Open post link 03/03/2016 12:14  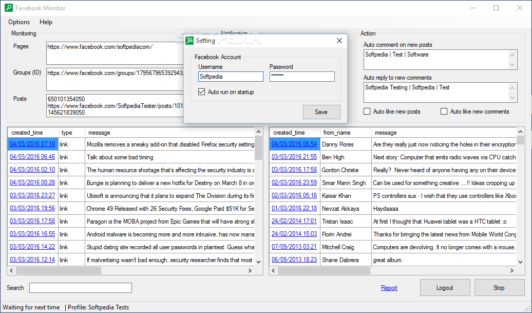click(x=32, y=260)
